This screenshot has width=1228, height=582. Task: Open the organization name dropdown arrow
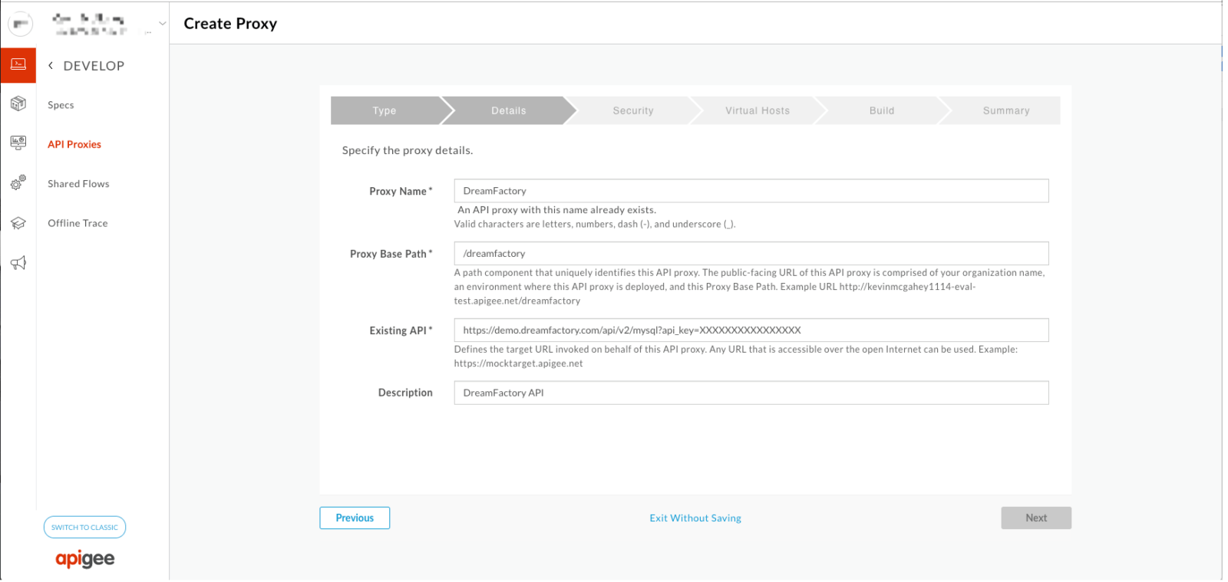[162, 24]
